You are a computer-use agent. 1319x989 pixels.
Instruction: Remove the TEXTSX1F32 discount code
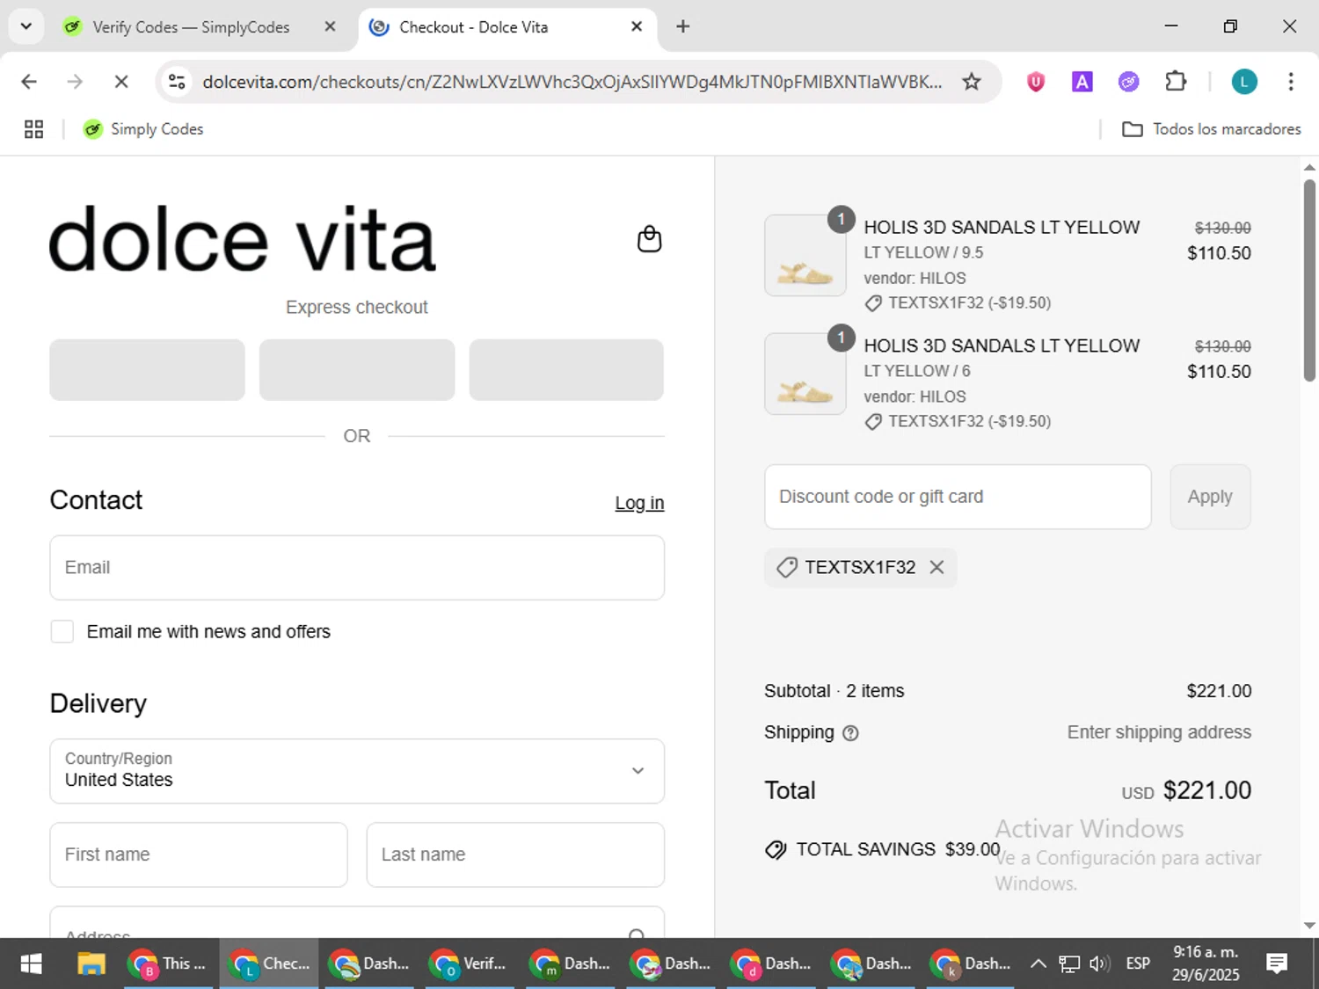[x=937, y=568]
